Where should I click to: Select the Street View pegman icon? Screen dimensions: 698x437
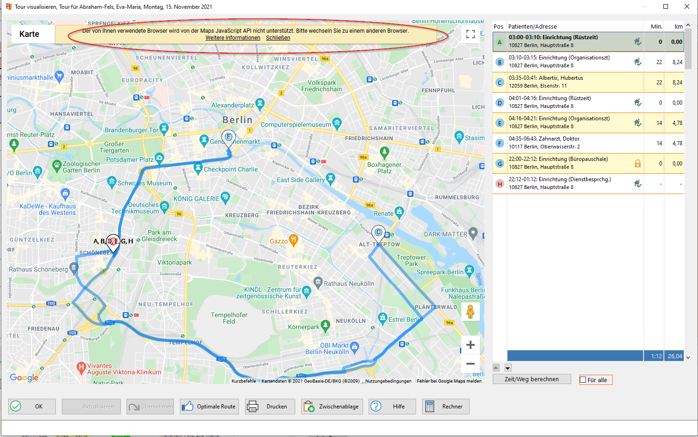(x=470, y=312)
